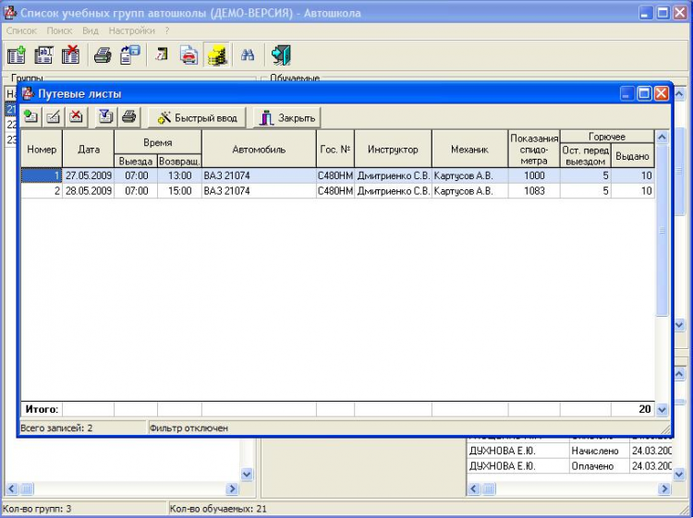Click the add new group icon

(17, 55)
